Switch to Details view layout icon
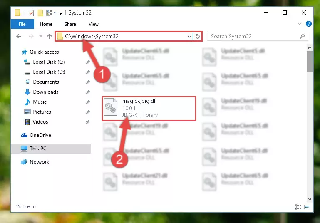This screenshot has width=320, height=223. pyautogui.click(x=298, y=207)
